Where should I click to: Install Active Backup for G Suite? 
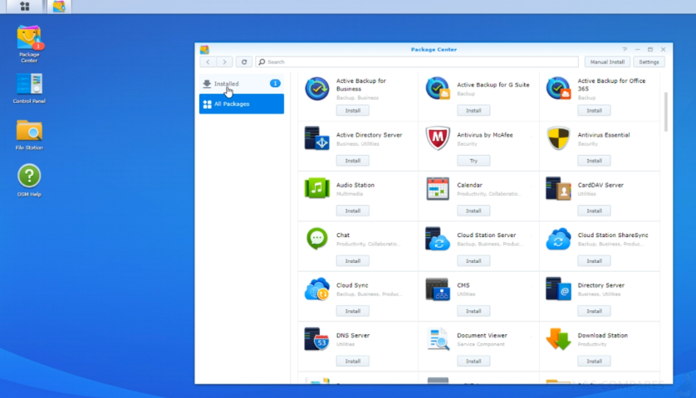coord(473,110)
